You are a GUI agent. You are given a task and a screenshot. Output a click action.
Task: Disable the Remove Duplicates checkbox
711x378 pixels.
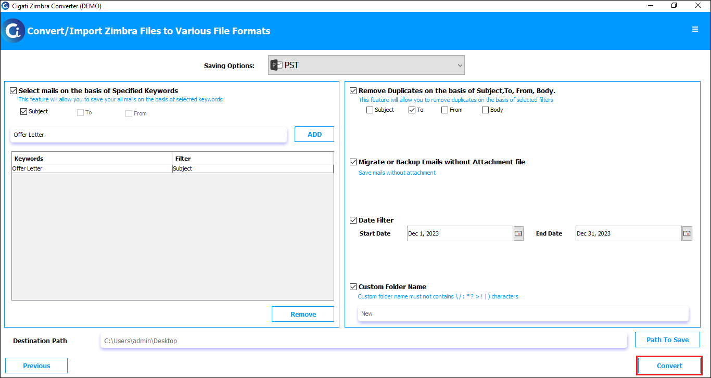pos(353,90)
